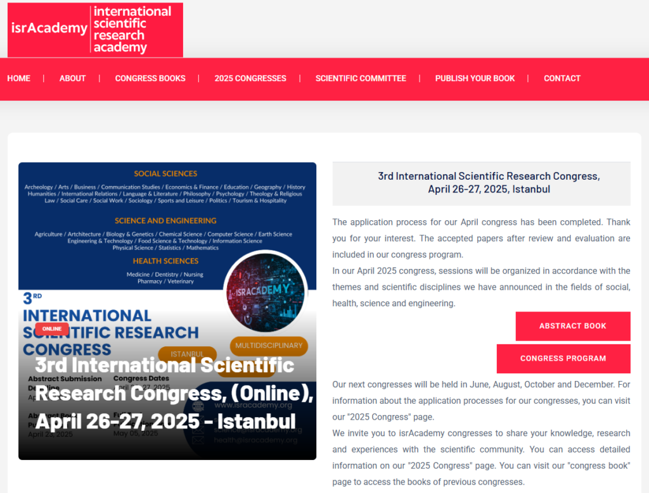
Task: Click the HEALTH SCIENCES poster heading
Action: point(165,261)
